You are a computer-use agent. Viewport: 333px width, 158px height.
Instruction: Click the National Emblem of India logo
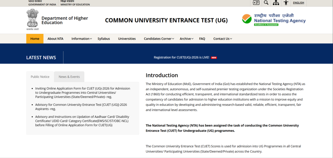coord(33,19)
